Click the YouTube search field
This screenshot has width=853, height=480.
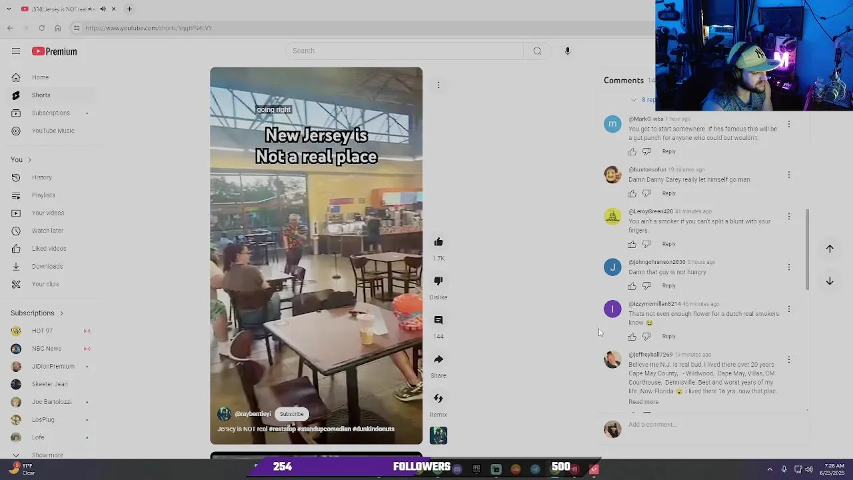(x=405, y=51)
